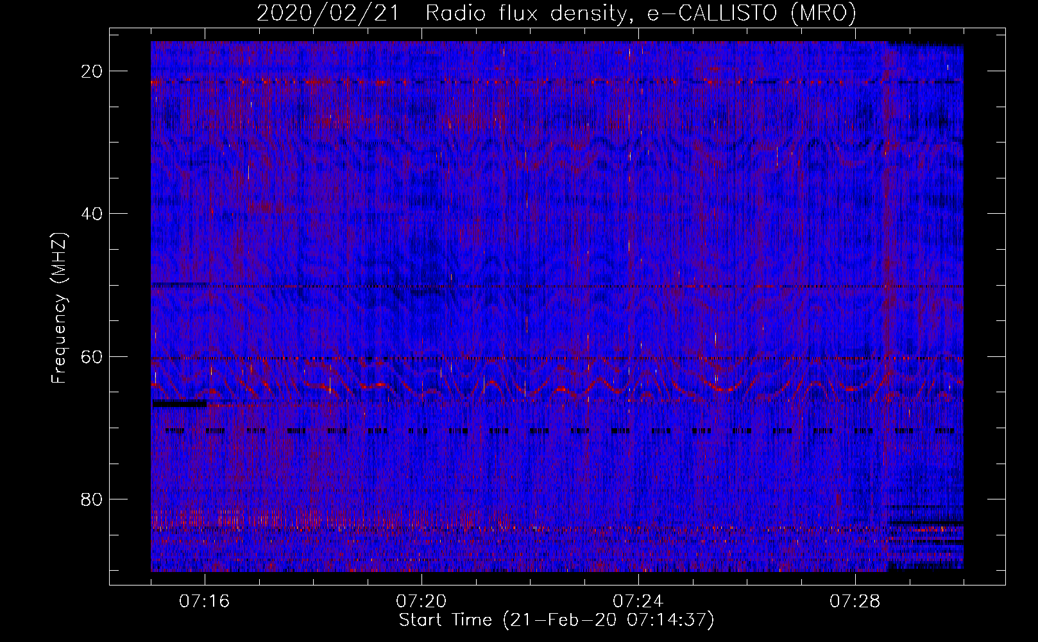Click the 'Start Time (21-Feb-20 07:14:37)' label
This screenshot has width=1038, height=642.
(x=556, y=620)
